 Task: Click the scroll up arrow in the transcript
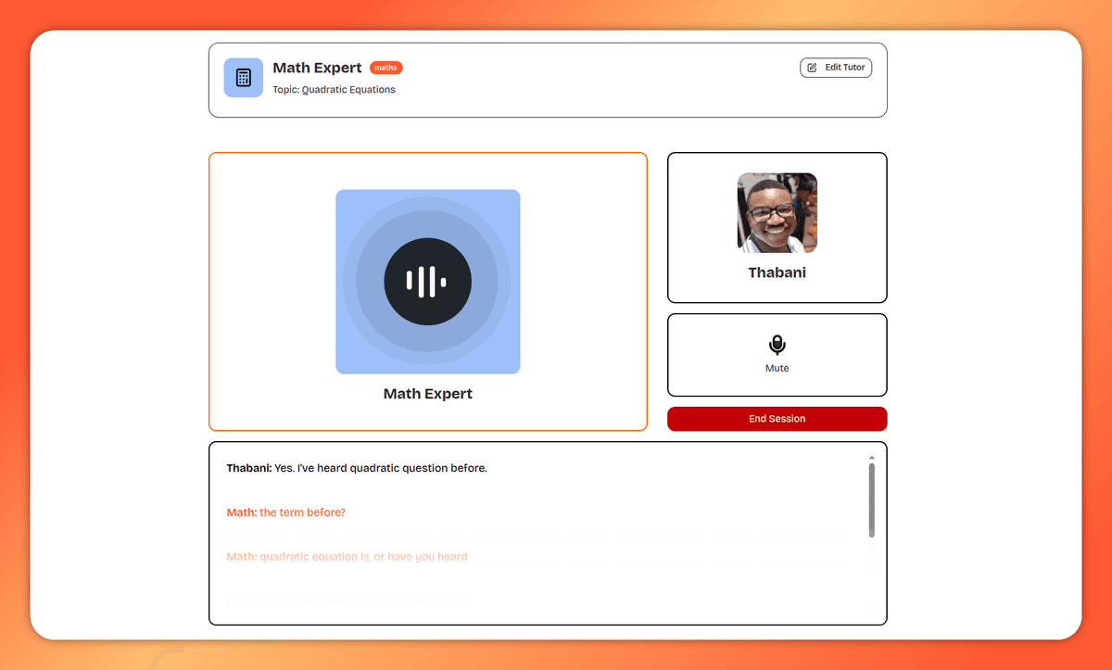coord(871,458)
